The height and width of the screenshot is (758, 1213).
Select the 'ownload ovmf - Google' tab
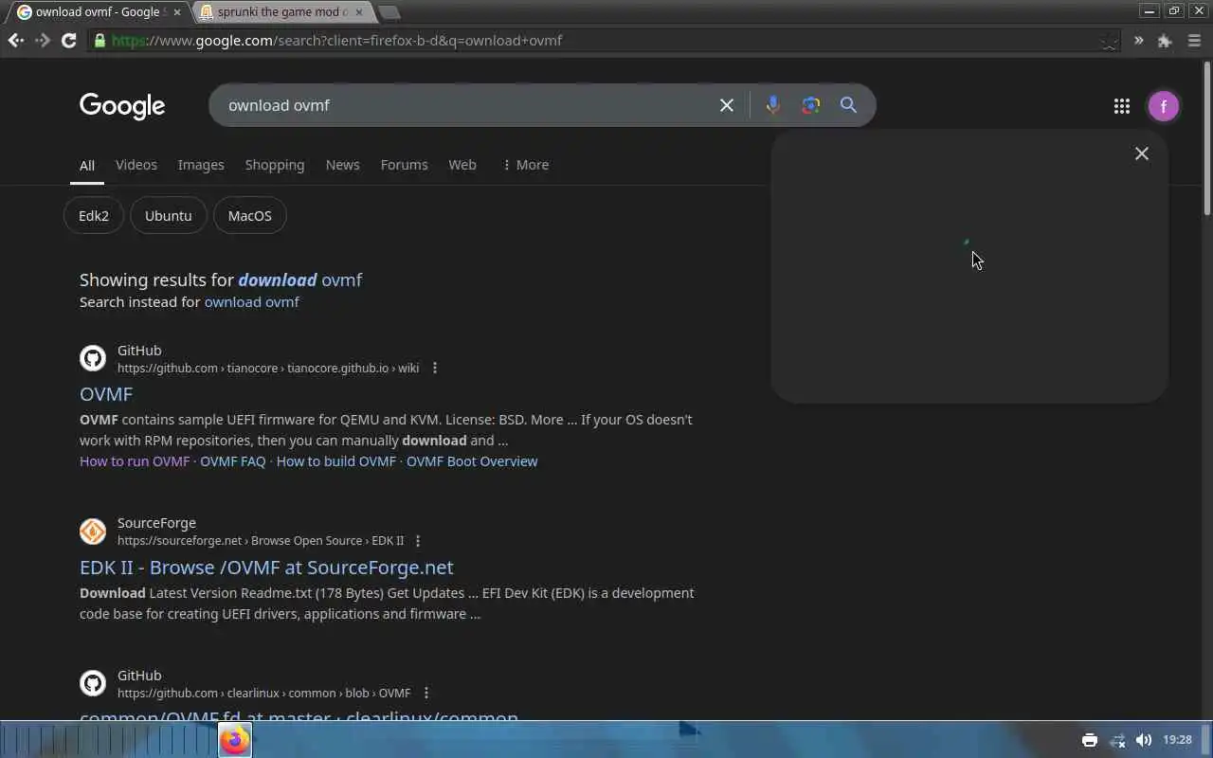click(99, 12)
